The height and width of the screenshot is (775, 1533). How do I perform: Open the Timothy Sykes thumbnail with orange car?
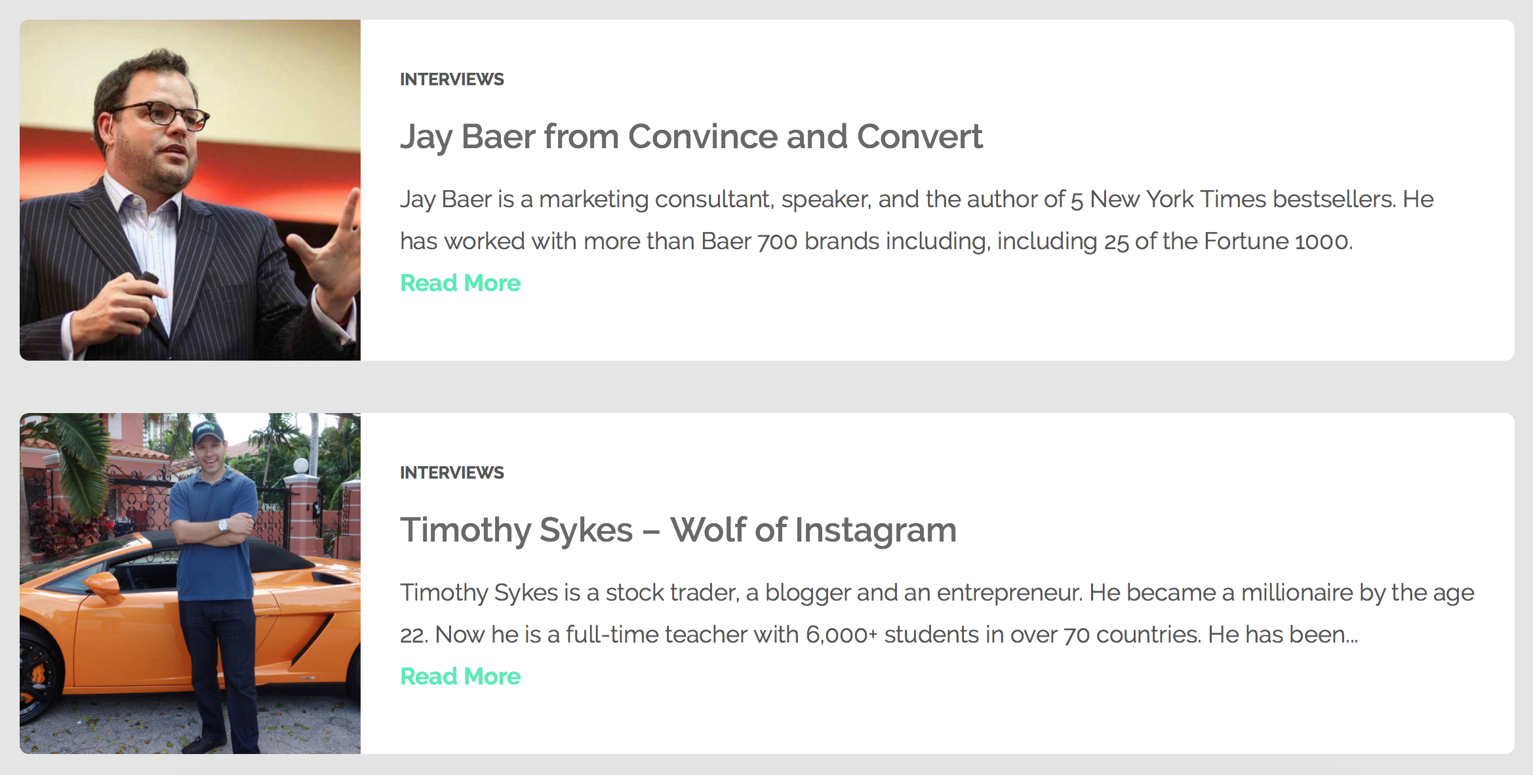[x=190, y=584]
